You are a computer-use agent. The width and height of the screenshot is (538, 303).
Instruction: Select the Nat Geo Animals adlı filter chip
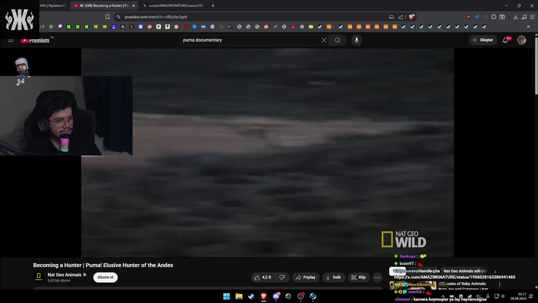(x=465, y=271)
